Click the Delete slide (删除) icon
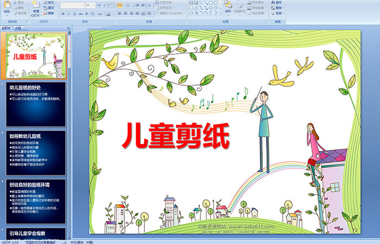Screen dimensions: 380x244 (45, 13)
